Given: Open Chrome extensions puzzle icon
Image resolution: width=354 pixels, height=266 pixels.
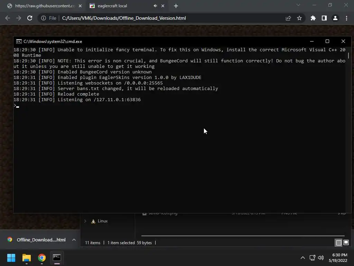Looking at the screenshot, I should coord(313,18).
